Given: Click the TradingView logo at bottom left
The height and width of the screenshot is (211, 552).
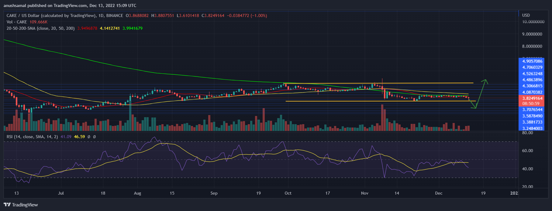Looking at the screenshot, I should (x=21, y=205).
